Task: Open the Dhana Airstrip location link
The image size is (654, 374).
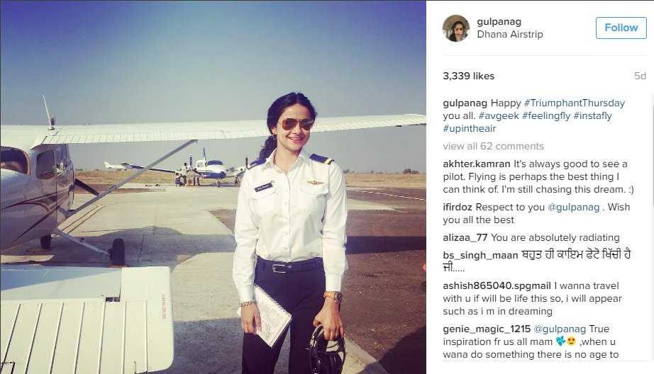Action: 510,34
